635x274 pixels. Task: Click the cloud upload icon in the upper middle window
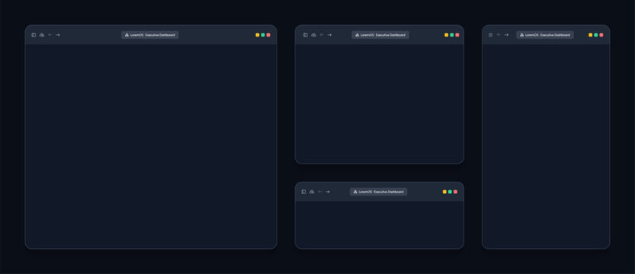click(x=313, y=35)
